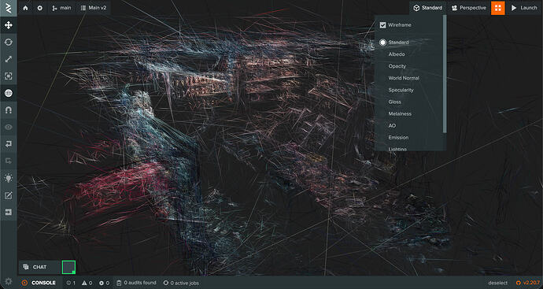Open 0 active jobs status
543x289 pixels.
point(181,283)
